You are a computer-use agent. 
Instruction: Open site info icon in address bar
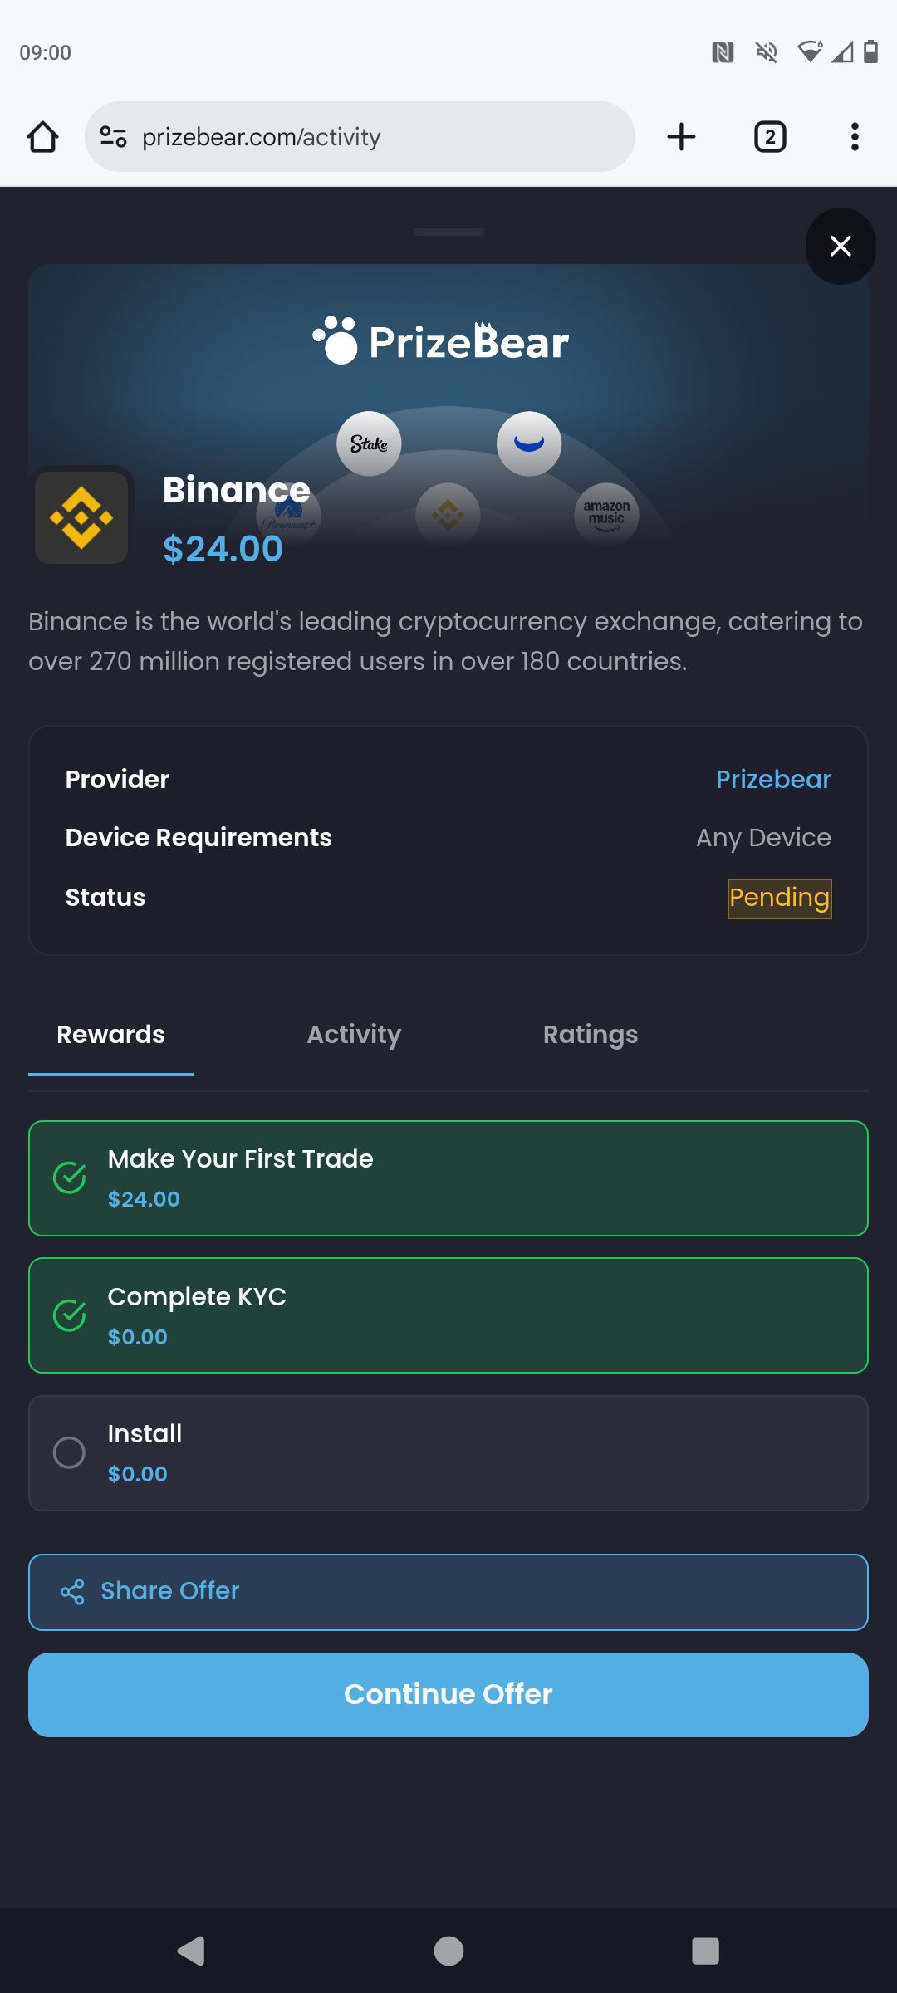click(x=113, y=136)
